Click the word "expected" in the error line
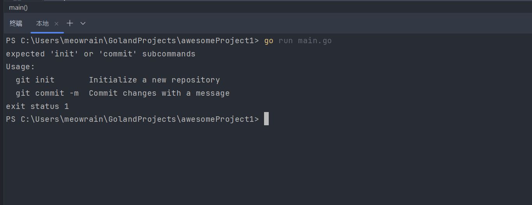532x205 pixels. coord(25,54)
